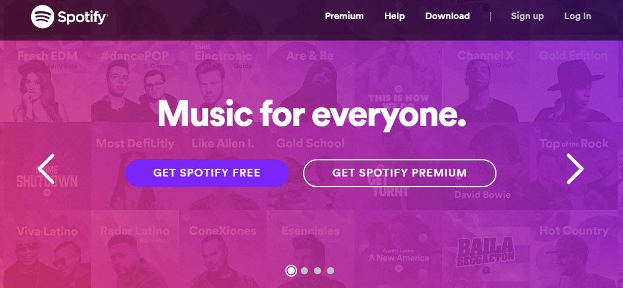The width and height of the screenshot is (623, 288).
Task: Open the Viva Latino playlist cover
Action: point(47,249)
